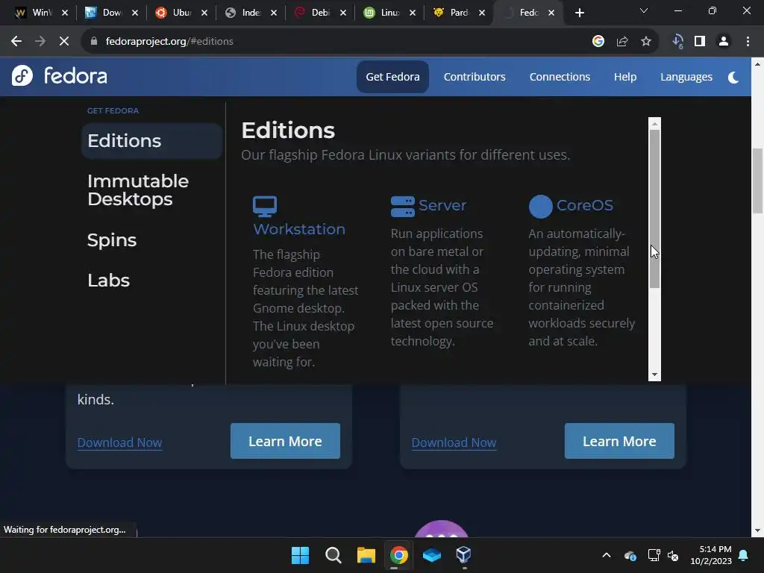
Task: Select Labs in the sidebar
Action: 109,281
